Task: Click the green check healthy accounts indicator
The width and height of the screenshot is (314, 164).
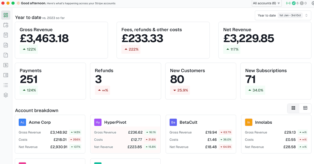Action: pyautogui.click(x=294, y=3)
